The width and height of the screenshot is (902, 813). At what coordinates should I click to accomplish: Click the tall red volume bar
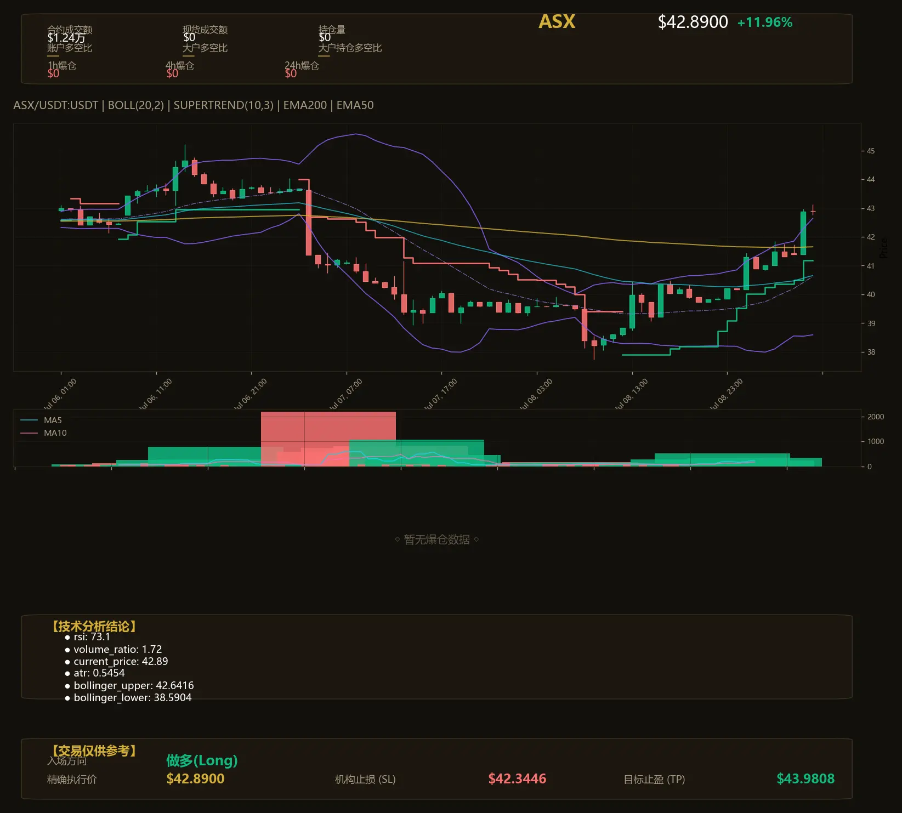click(328, 439)
